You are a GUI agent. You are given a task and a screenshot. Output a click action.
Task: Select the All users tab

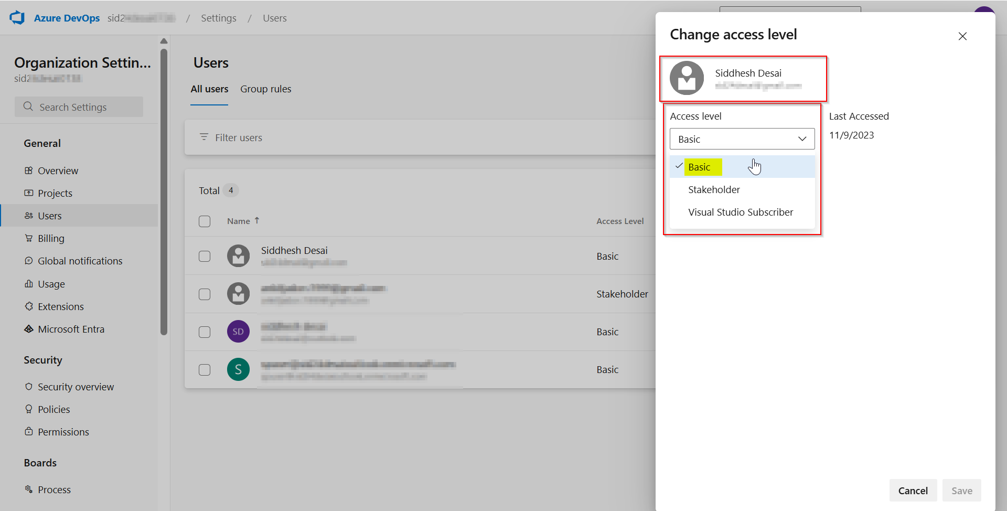tap(209, 89)
